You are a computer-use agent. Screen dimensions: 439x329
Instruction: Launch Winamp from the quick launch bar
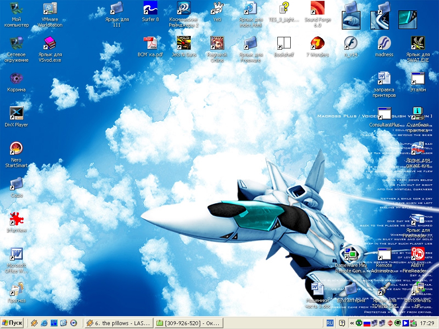pyautogui.click(x=34, y=323)
